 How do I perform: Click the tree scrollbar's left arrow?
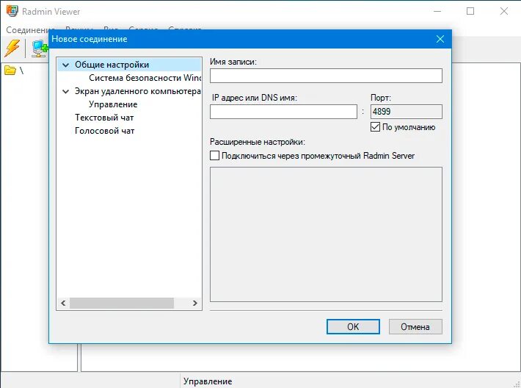point(63,303)
